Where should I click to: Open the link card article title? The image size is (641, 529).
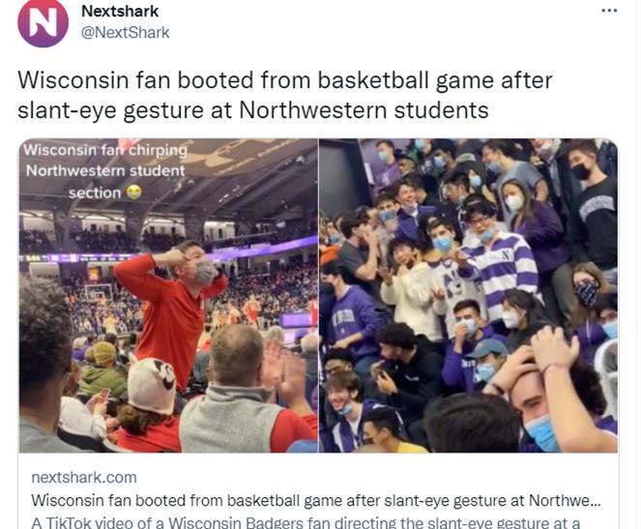coord(315,500)
